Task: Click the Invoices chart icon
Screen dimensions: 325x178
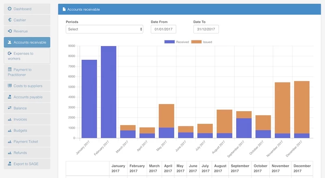Action: (x=10, y=120)
